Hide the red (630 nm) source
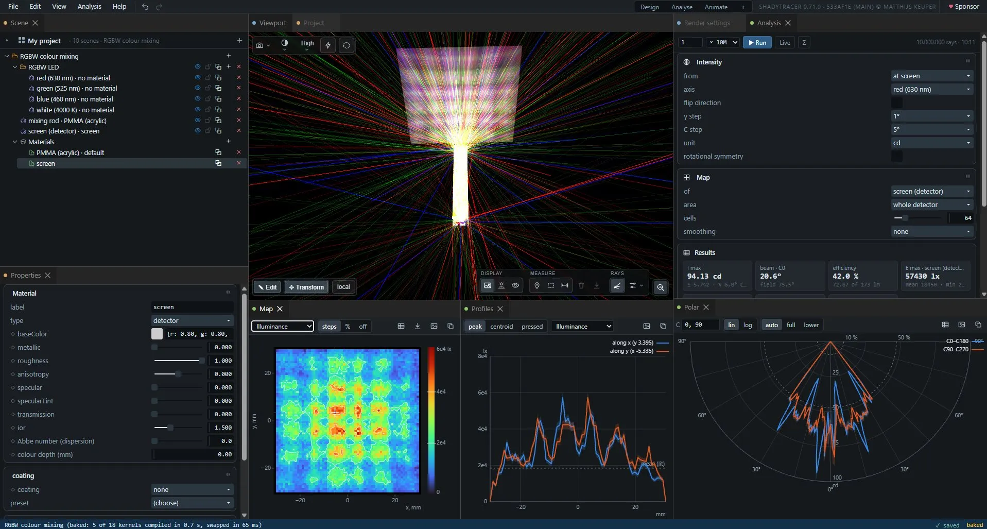 coord(197,77)
